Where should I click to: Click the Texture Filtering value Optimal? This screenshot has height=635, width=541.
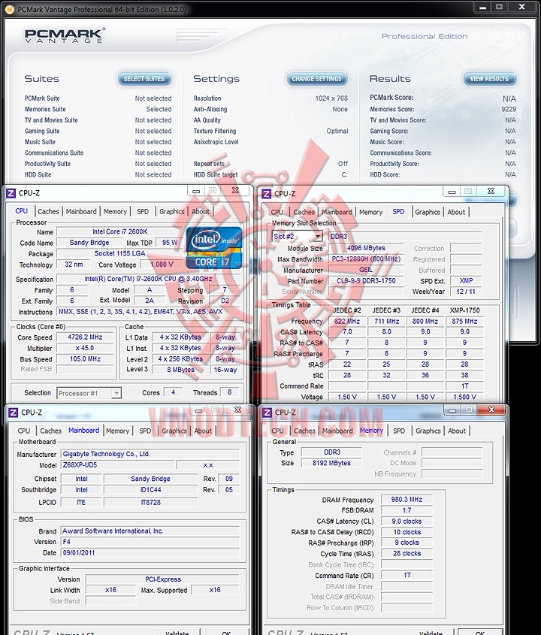[x=337, y=132]
